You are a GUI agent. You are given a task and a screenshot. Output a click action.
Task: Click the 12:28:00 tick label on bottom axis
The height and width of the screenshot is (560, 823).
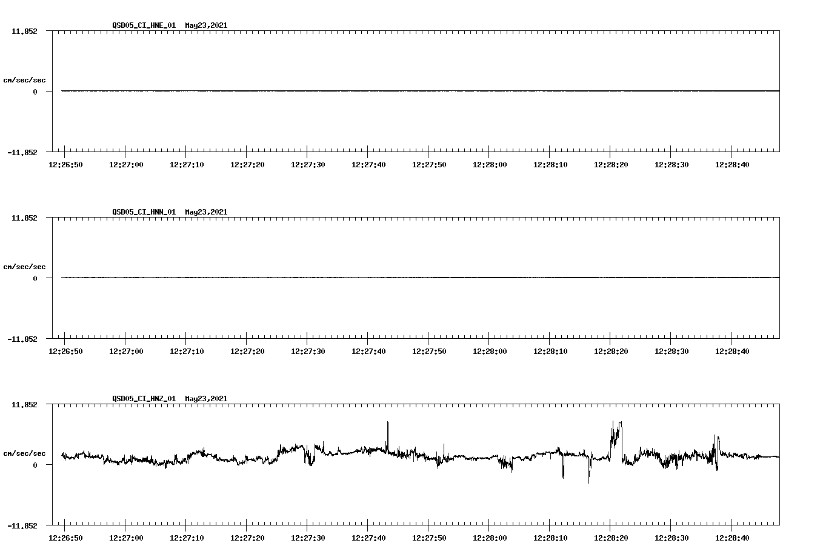(x=489, y=537)
